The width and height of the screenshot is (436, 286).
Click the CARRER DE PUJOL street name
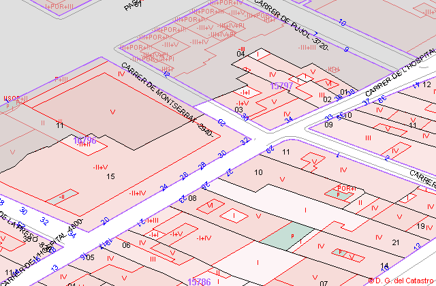click(x=291, y=25)
